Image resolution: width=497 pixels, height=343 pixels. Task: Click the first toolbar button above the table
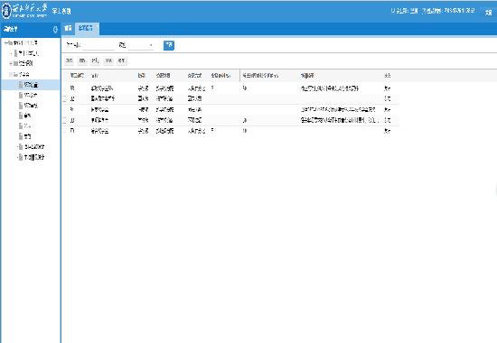(69, 60)
